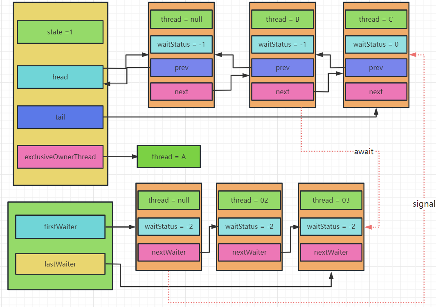436x307 pixels.
Task: Select the "await" label on dotted line
Action: coord(364,151)
